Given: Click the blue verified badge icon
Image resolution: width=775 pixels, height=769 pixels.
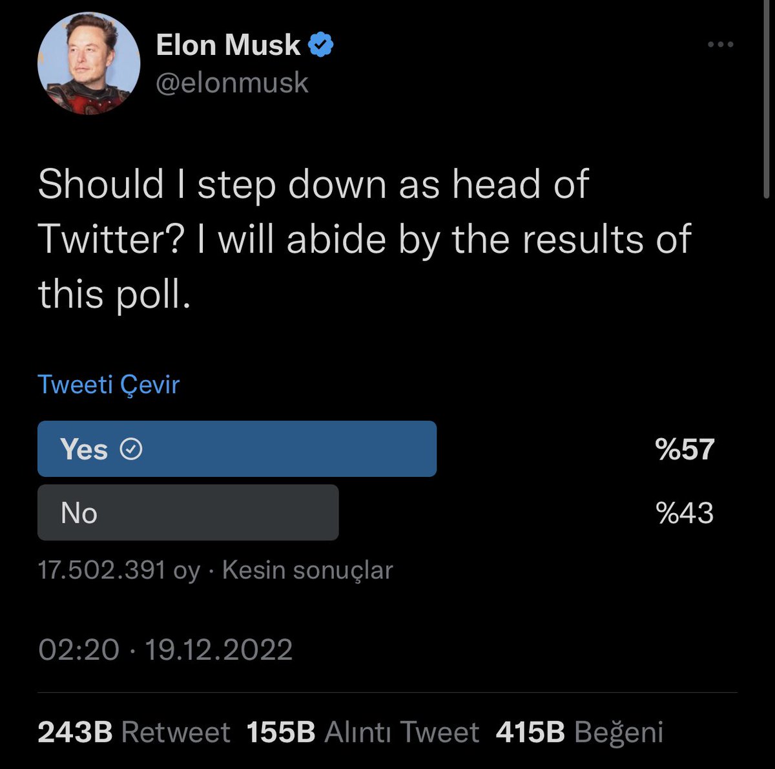Looking at the screenshot, I should click(321, 45).
